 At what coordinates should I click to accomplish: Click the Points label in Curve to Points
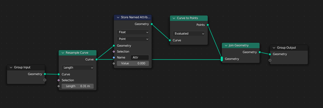[201, 25]
